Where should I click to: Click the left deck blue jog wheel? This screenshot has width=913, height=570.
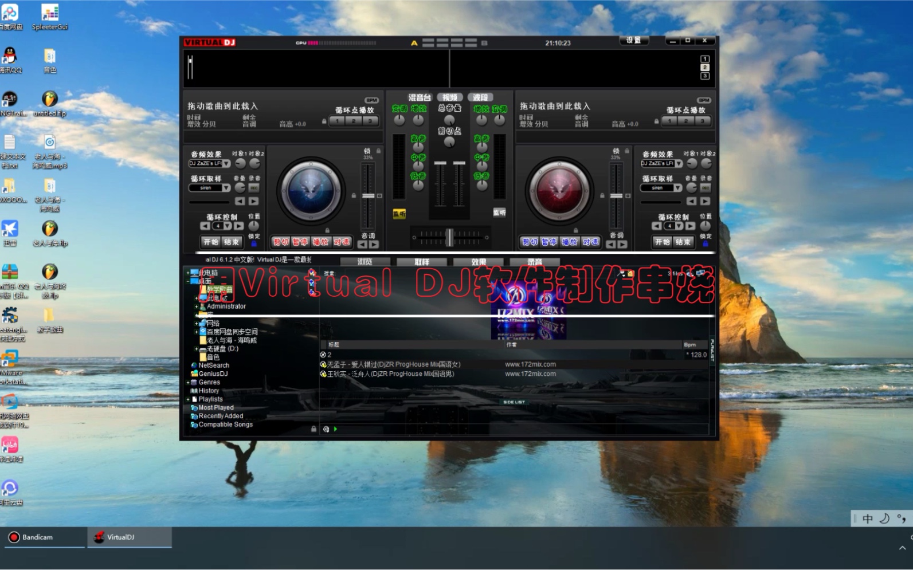pos(311,190)
